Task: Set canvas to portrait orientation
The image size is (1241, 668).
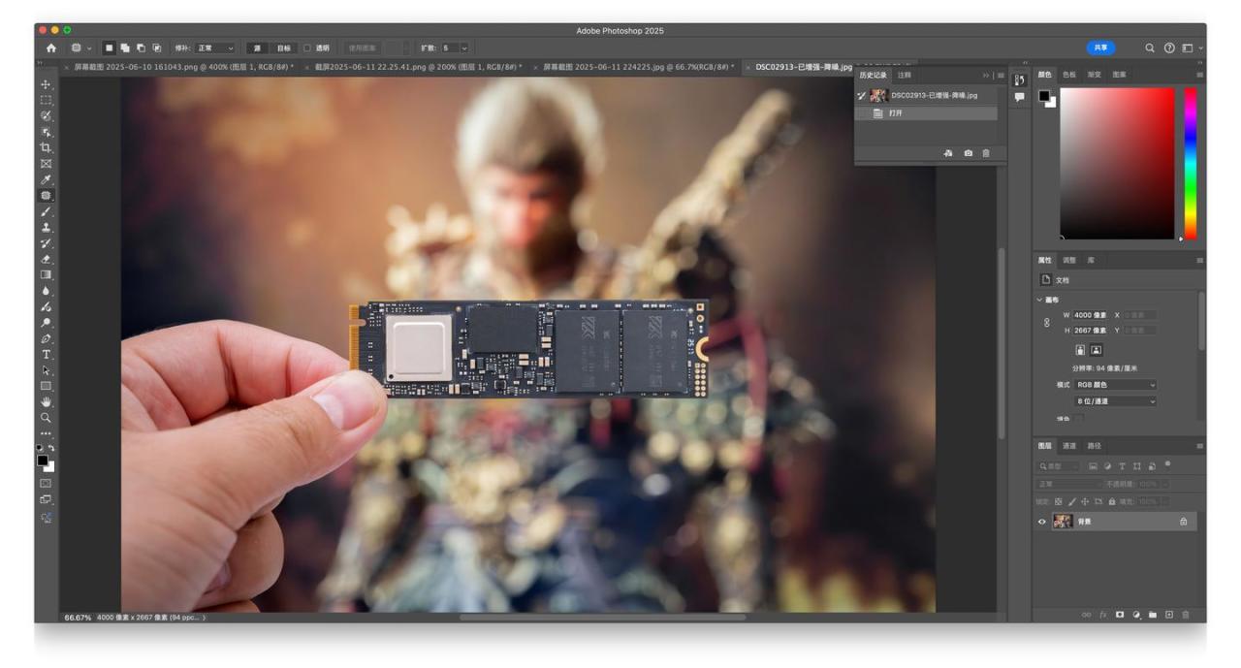Action: pyautogui.click(x=1081, y=349)
